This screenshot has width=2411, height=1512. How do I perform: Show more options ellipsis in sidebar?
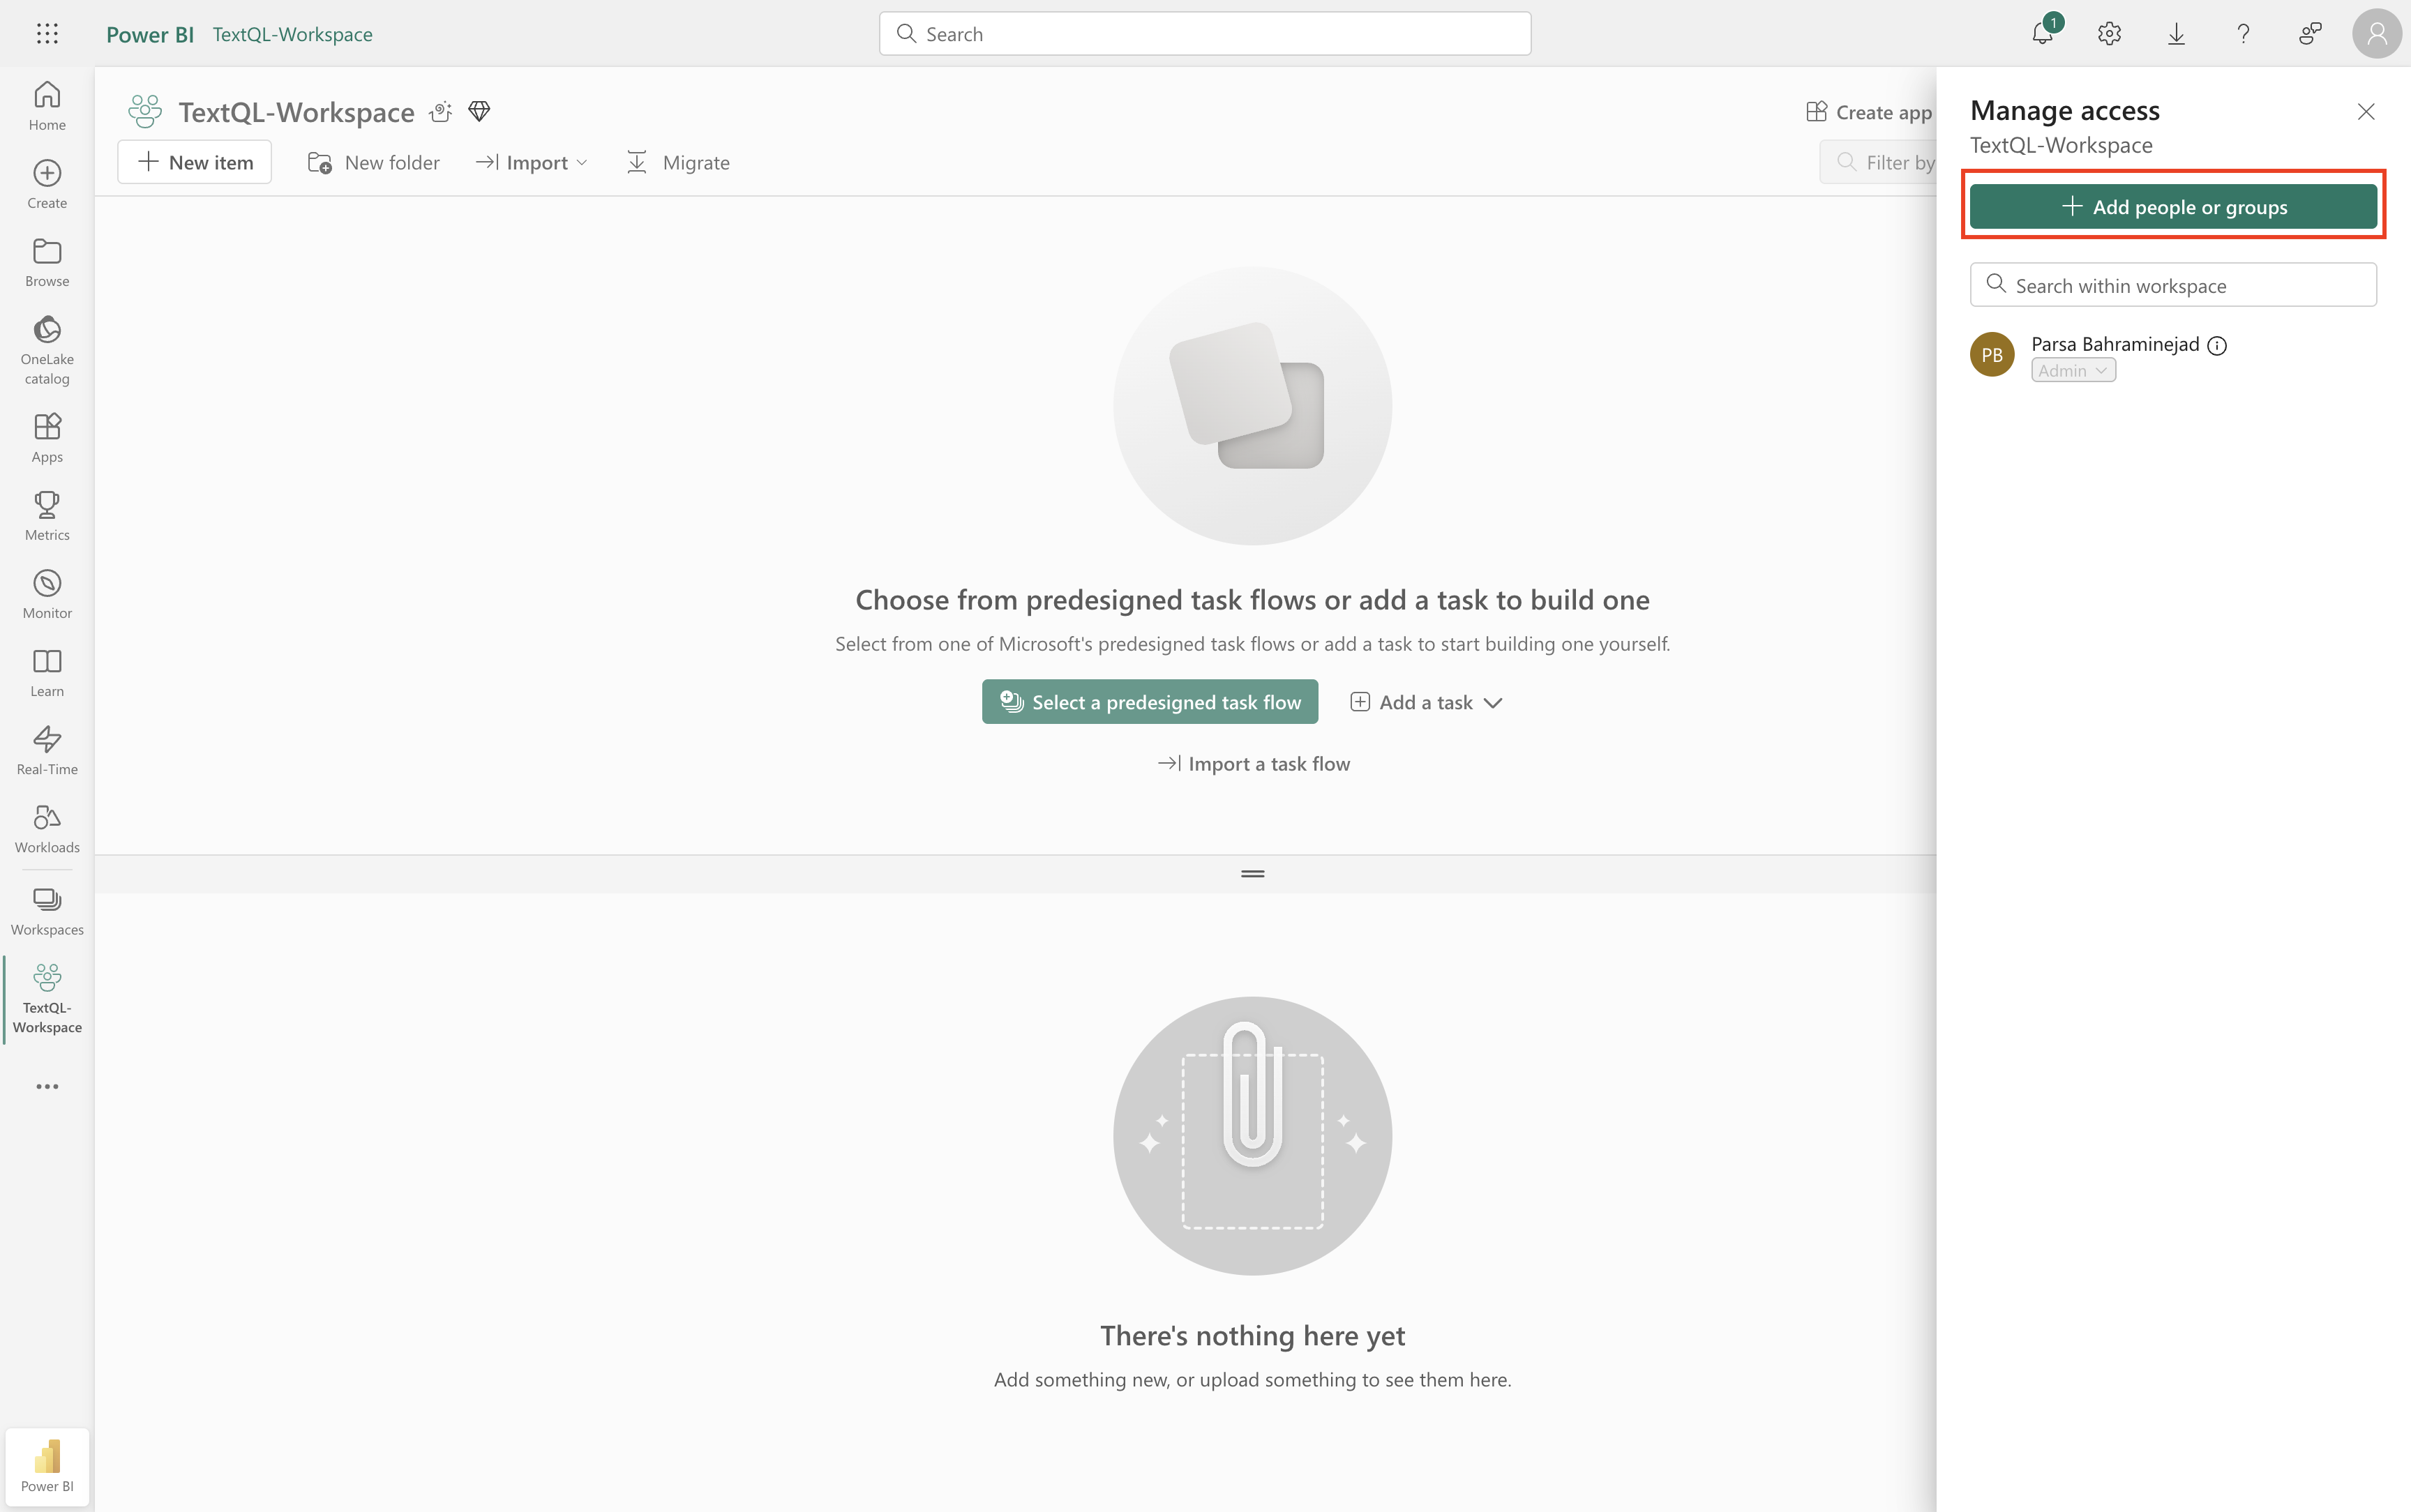[47, 1086]
